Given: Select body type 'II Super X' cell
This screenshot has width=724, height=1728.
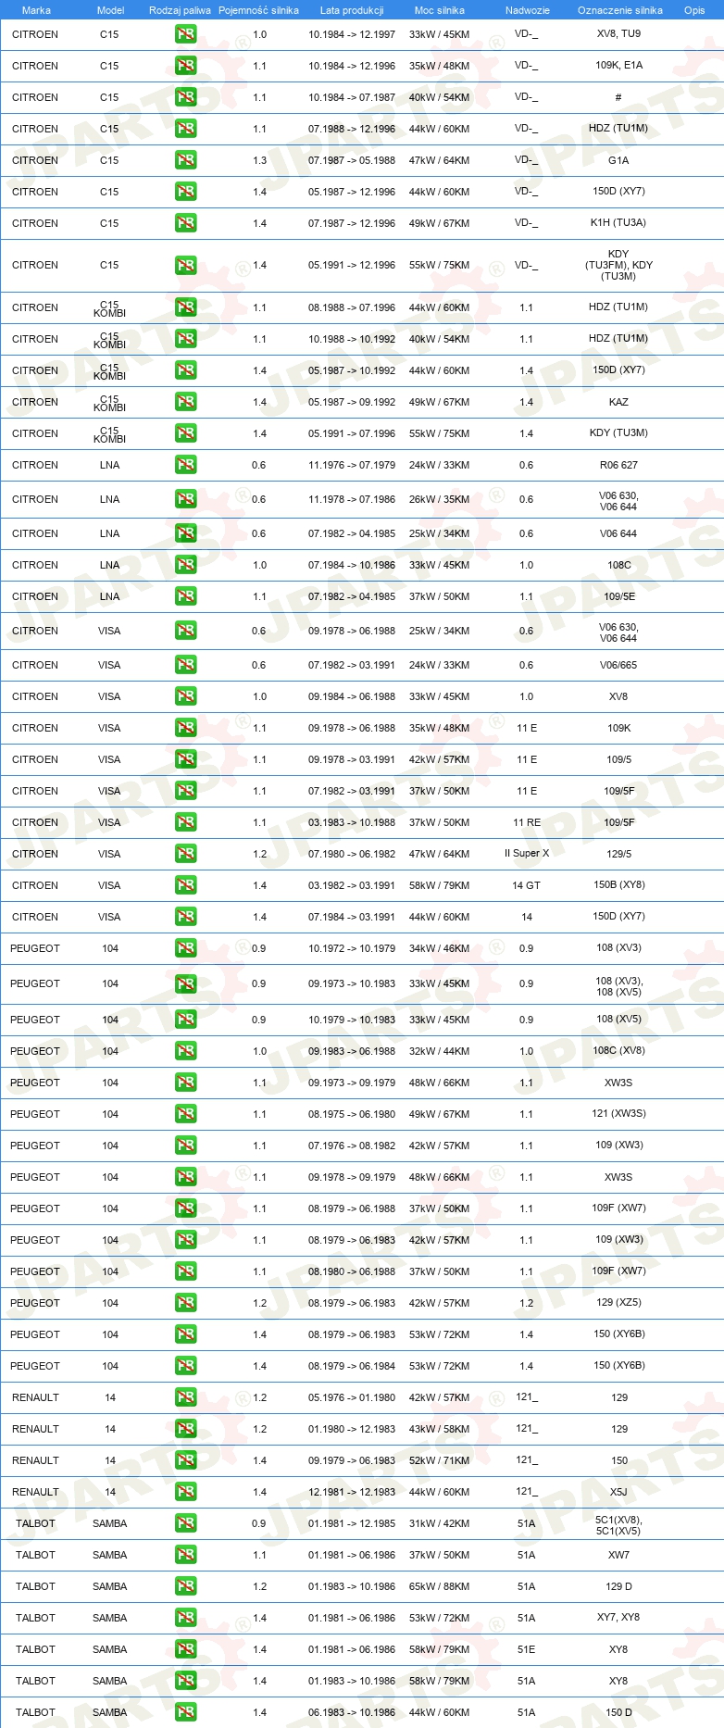Looking at the screenshot, I should tap(527, 854).
